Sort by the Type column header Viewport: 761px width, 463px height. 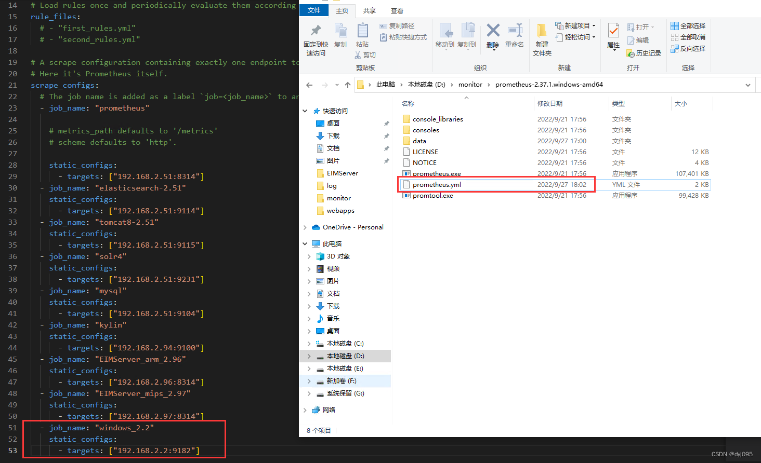click(x=640, y=104)
